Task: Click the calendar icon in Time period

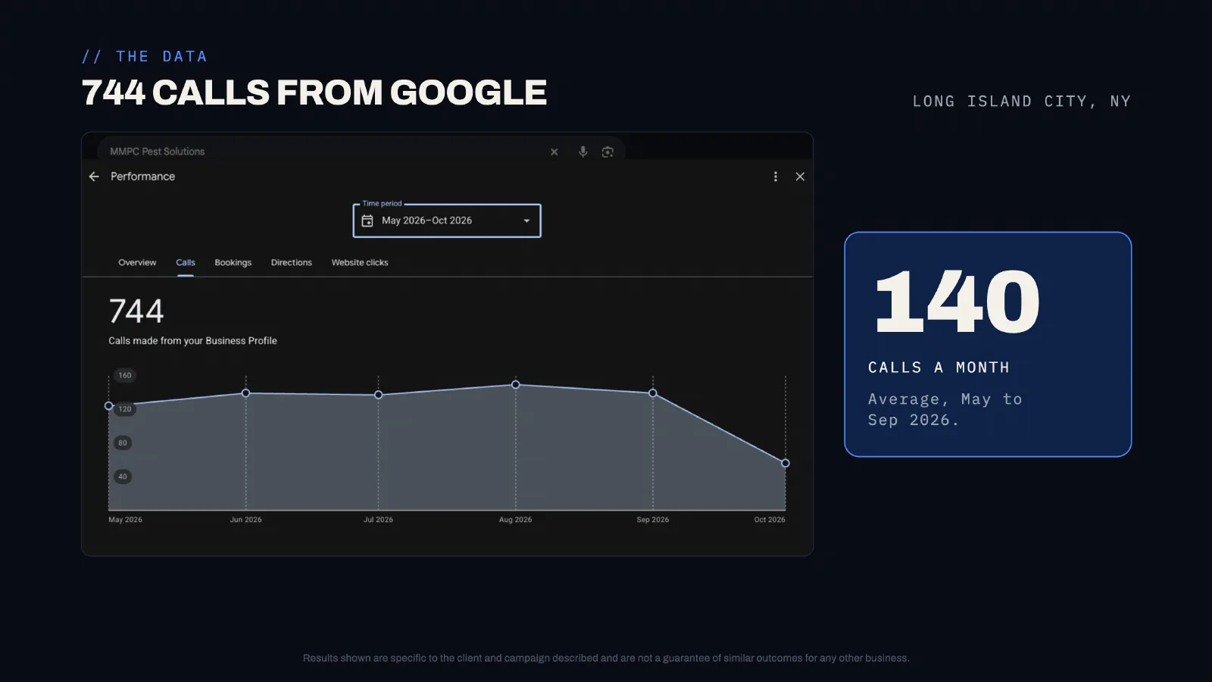Action: 367,221
